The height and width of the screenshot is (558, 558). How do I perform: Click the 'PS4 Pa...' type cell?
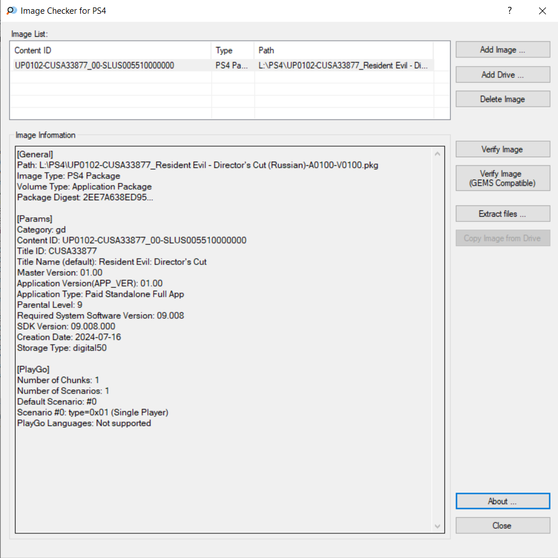click(x=231, y=65)
